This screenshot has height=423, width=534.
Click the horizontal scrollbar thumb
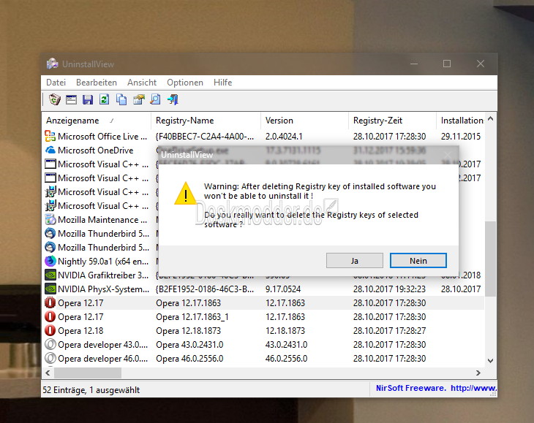(x=88, y=373)
